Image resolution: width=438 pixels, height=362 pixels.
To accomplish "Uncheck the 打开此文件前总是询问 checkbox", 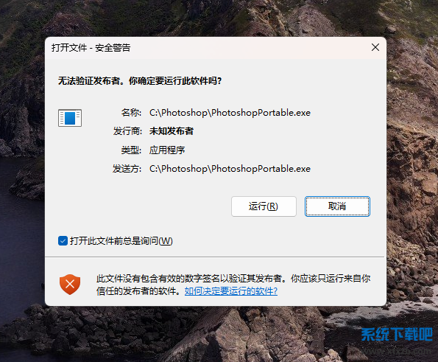I will coord(63,241).
